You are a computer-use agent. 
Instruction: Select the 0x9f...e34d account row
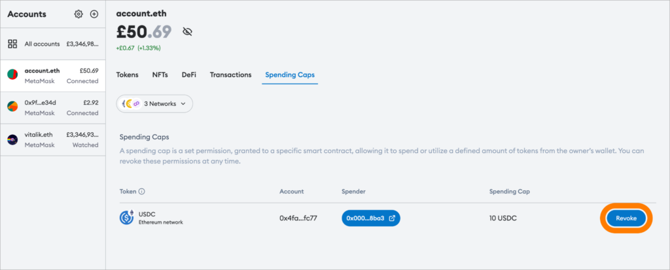pyautogui.click(x=52, y=107)
